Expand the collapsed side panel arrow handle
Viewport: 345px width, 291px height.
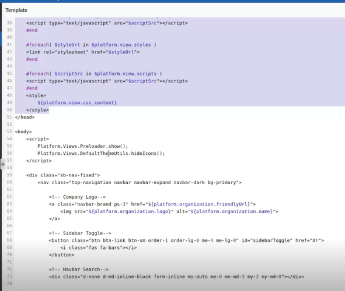pos(3,164)
